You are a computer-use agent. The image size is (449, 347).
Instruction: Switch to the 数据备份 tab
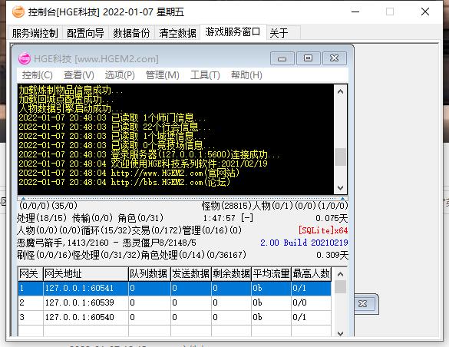click(x=131, y=33)
